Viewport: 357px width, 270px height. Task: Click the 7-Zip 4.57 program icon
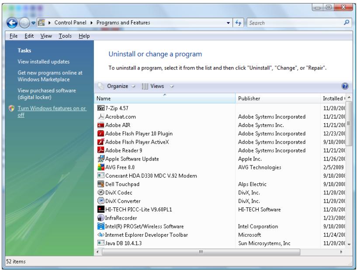tap(101, 108)
